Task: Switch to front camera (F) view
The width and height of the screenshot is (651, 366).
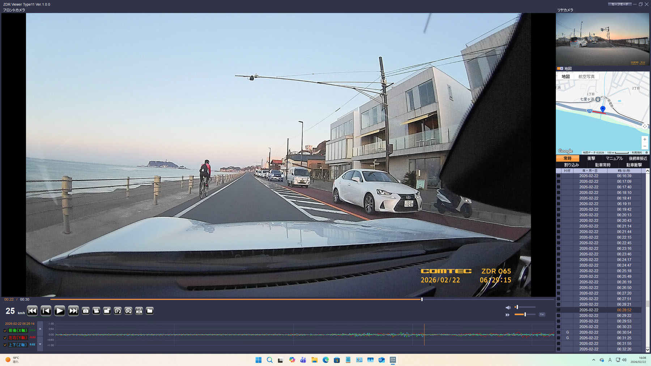Action: (118, 311)
